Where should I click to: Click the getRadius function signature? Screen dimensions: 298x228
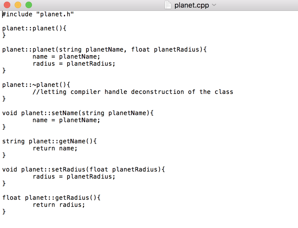click(51, 197)
